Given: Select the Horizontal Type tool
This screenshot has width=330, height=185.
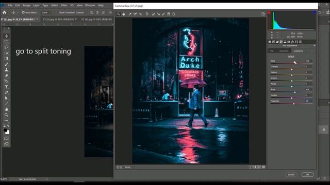Looking at the screenshot, I should [x=6, y=87].
